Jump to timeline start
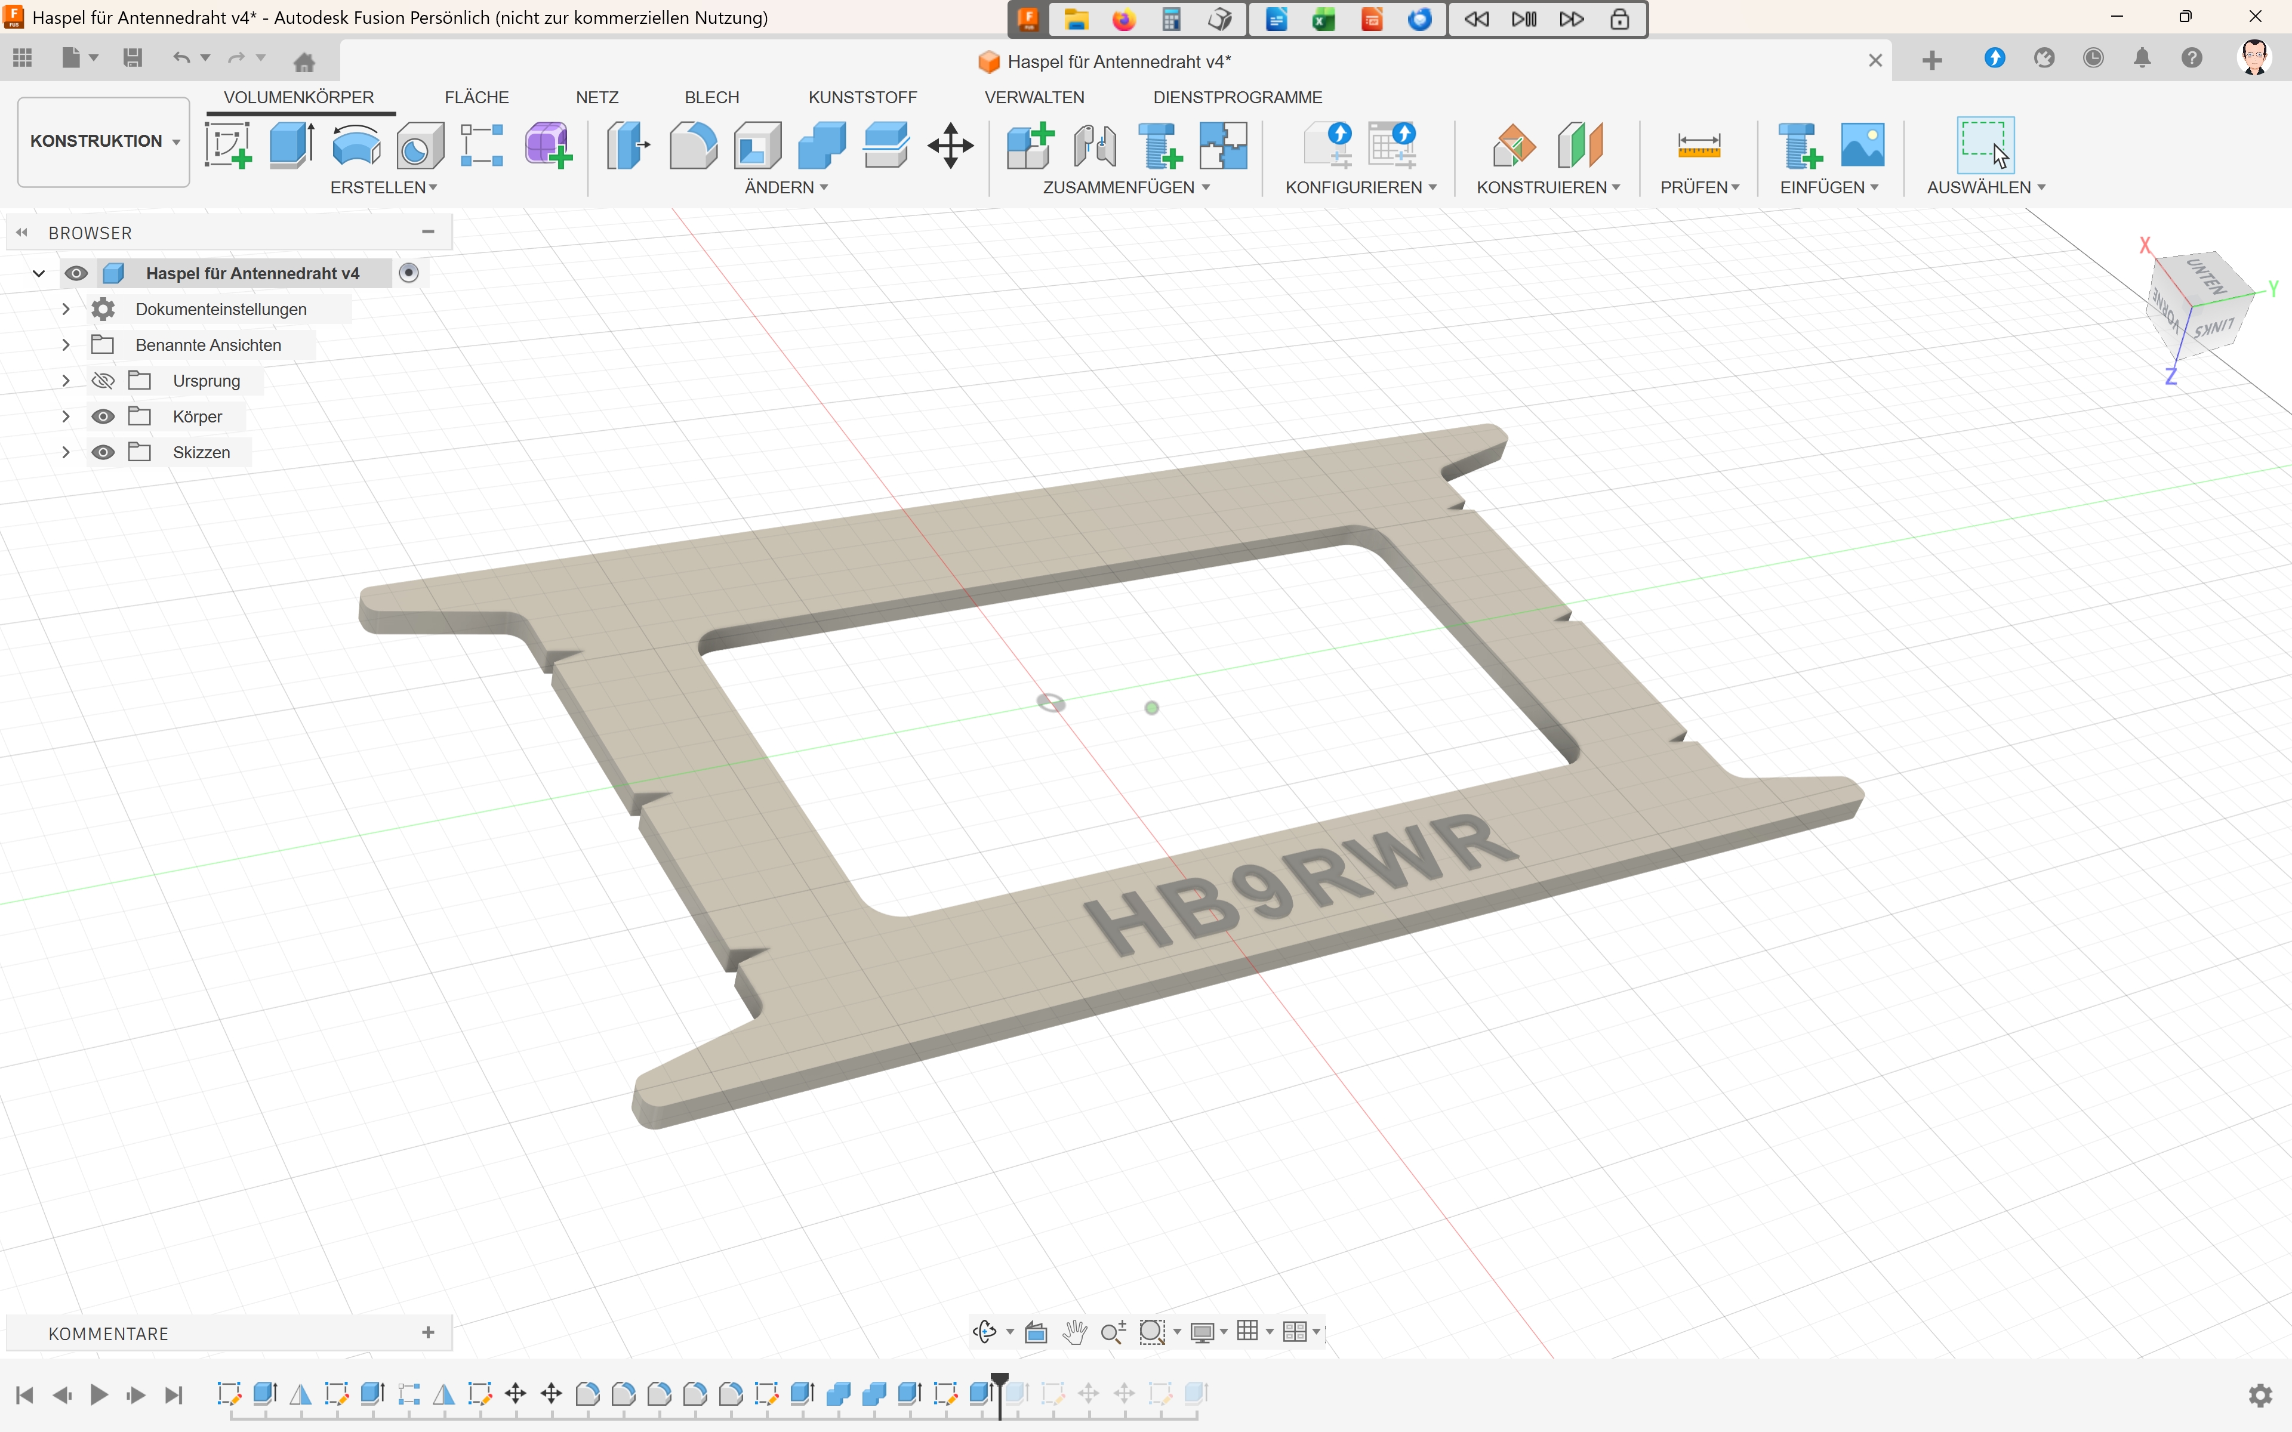The height and width of the screenshot is (1432, 2292). point(26,1395)
